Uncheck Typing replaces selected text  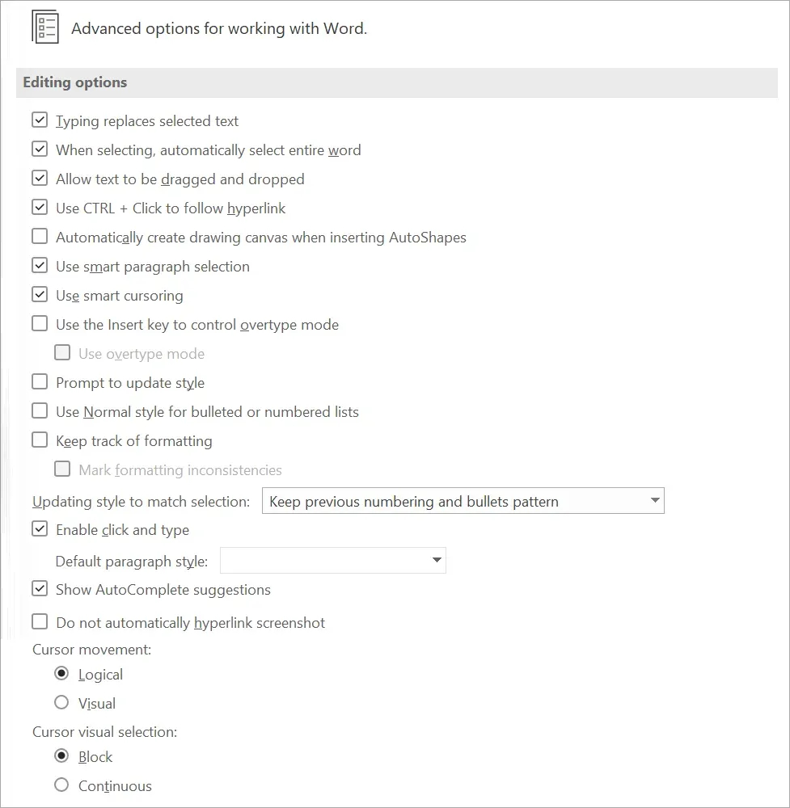40,120
